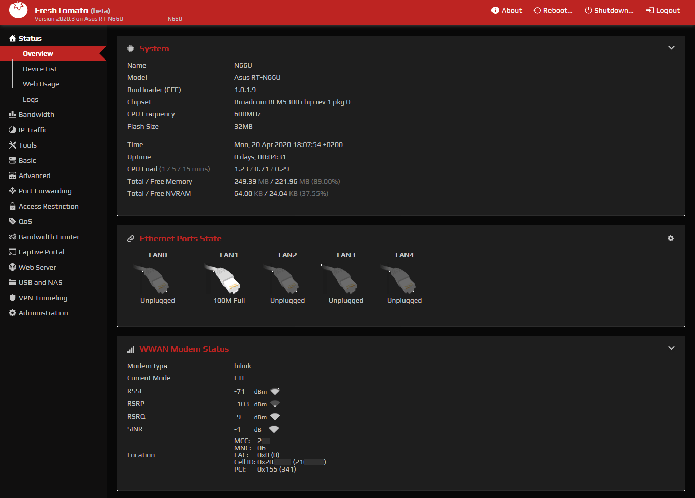Image resolution: width=695 pixels, height=498 pixels.
Task: Click the LAN1 connected port icon
Action: coord(222,278)
